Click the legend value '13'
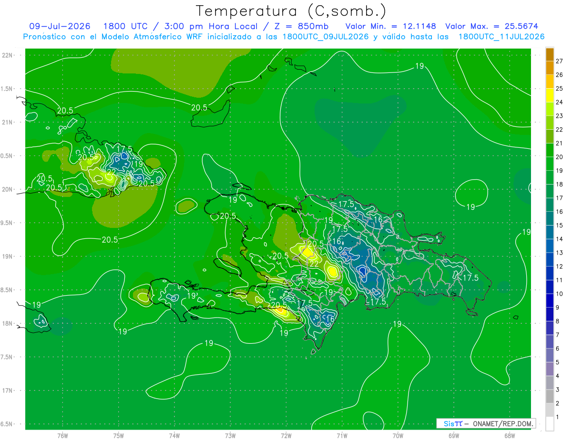This screenshot has height=442, width=572. coord(560,253)
